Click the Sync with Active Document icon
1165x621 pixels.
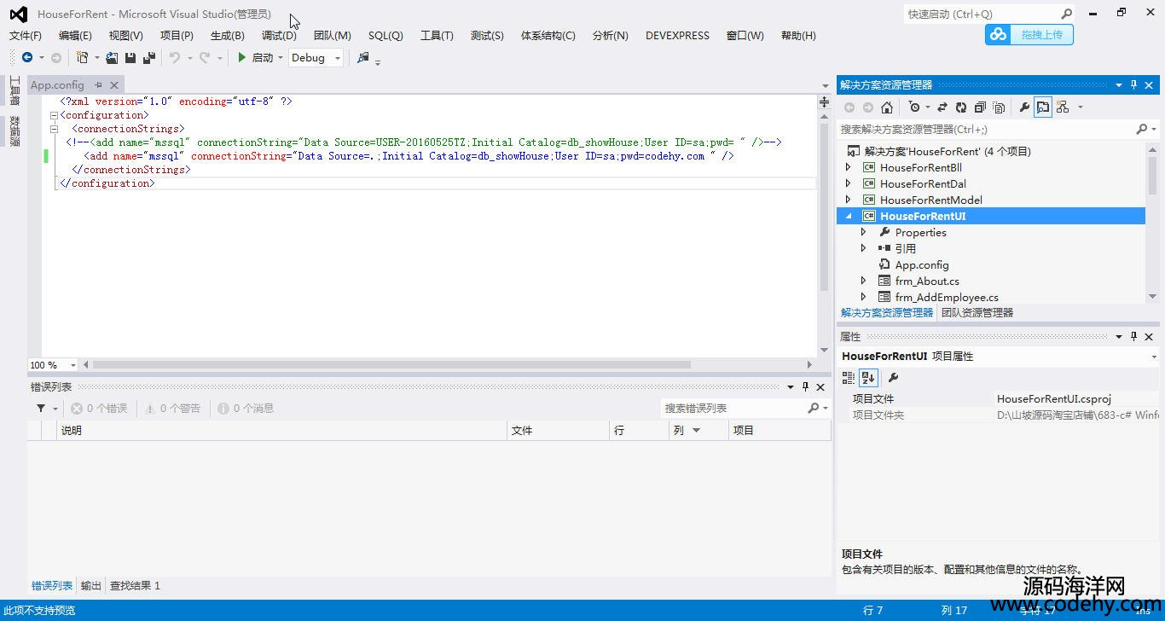942,107
